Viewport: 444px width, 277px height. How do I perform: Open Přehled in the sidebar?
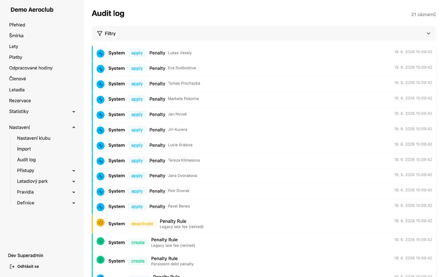pyautogui.click(x=17, y=25)
